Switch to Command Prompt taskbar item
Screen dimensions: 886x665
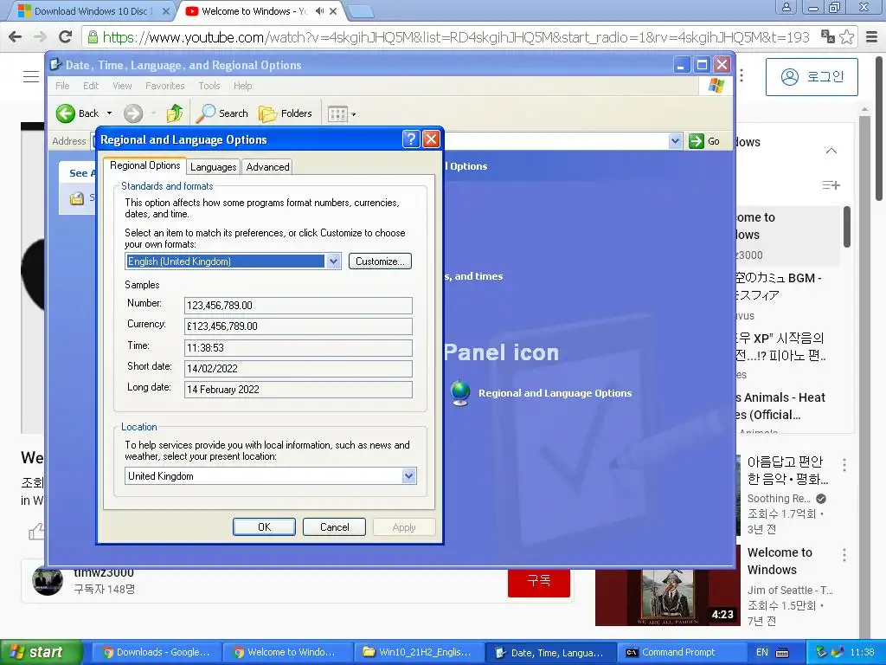click(680, 652)
